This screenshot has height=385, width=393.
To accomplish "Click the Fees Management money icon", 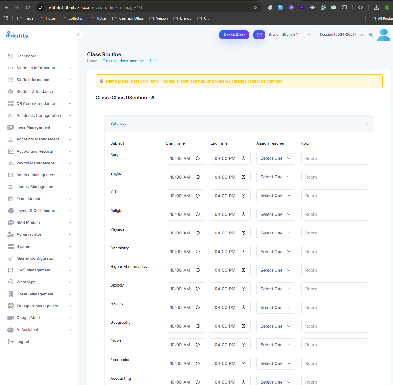I will (11, 127).
